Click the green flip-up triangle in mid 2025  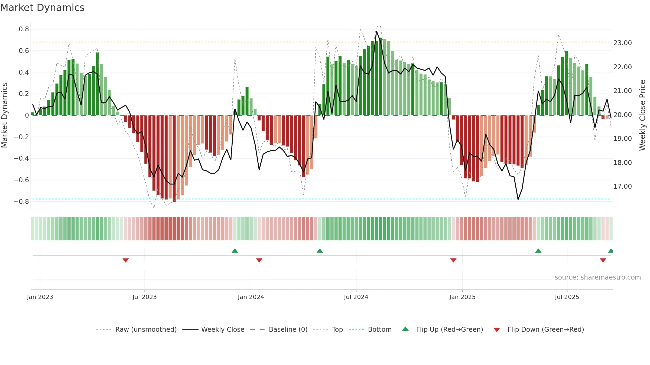538,251
